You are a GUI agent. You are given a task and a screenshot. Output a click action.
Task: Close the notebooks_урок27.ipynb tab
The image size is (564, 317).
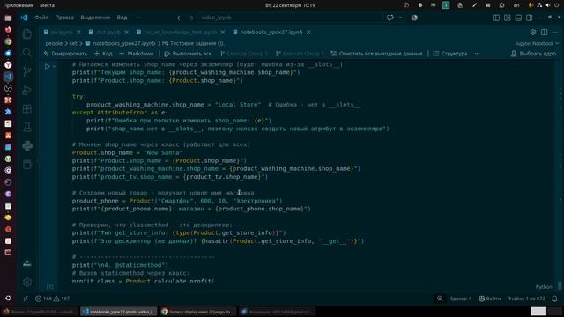click(x=308, y=32)
